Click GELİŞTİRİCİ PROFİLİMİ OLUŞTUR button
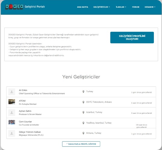The height and width of the screenshot is (150, 162). 132,37
